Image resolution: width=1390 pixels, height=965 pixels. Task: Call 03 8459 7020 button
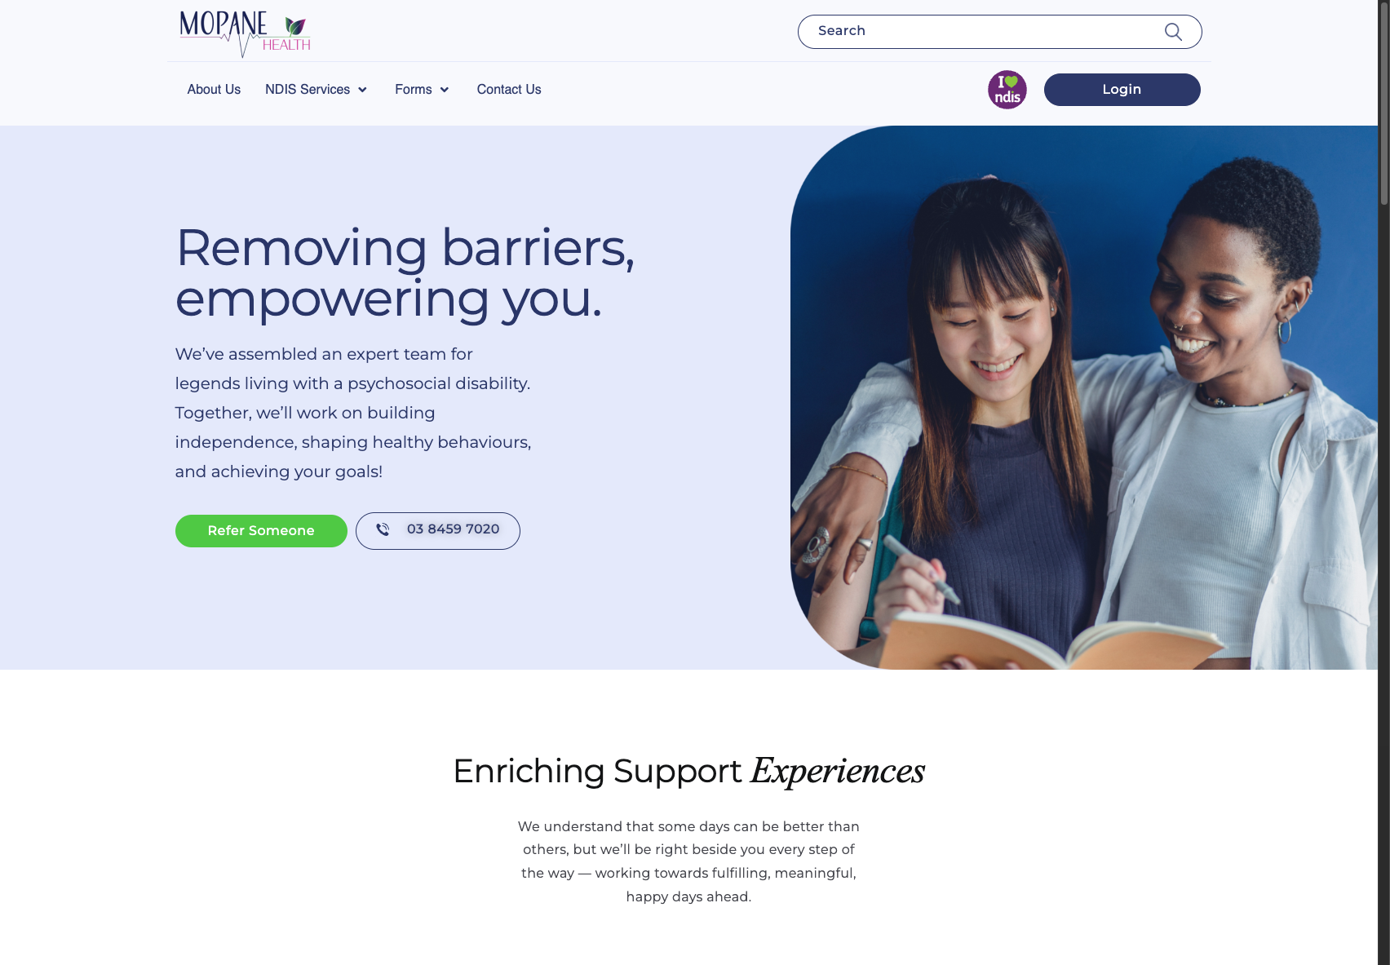tap(438, 531)
